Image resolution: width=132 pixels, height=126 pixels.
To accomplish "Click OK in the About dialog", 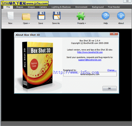I will coord(109,88).
